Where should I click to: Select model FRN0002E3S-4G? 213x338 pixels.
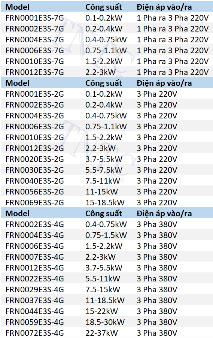[x=35, y=224]
